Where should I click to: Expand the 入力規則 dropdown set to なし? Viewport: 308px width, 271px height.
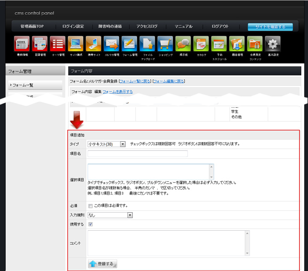click(110, 215)
